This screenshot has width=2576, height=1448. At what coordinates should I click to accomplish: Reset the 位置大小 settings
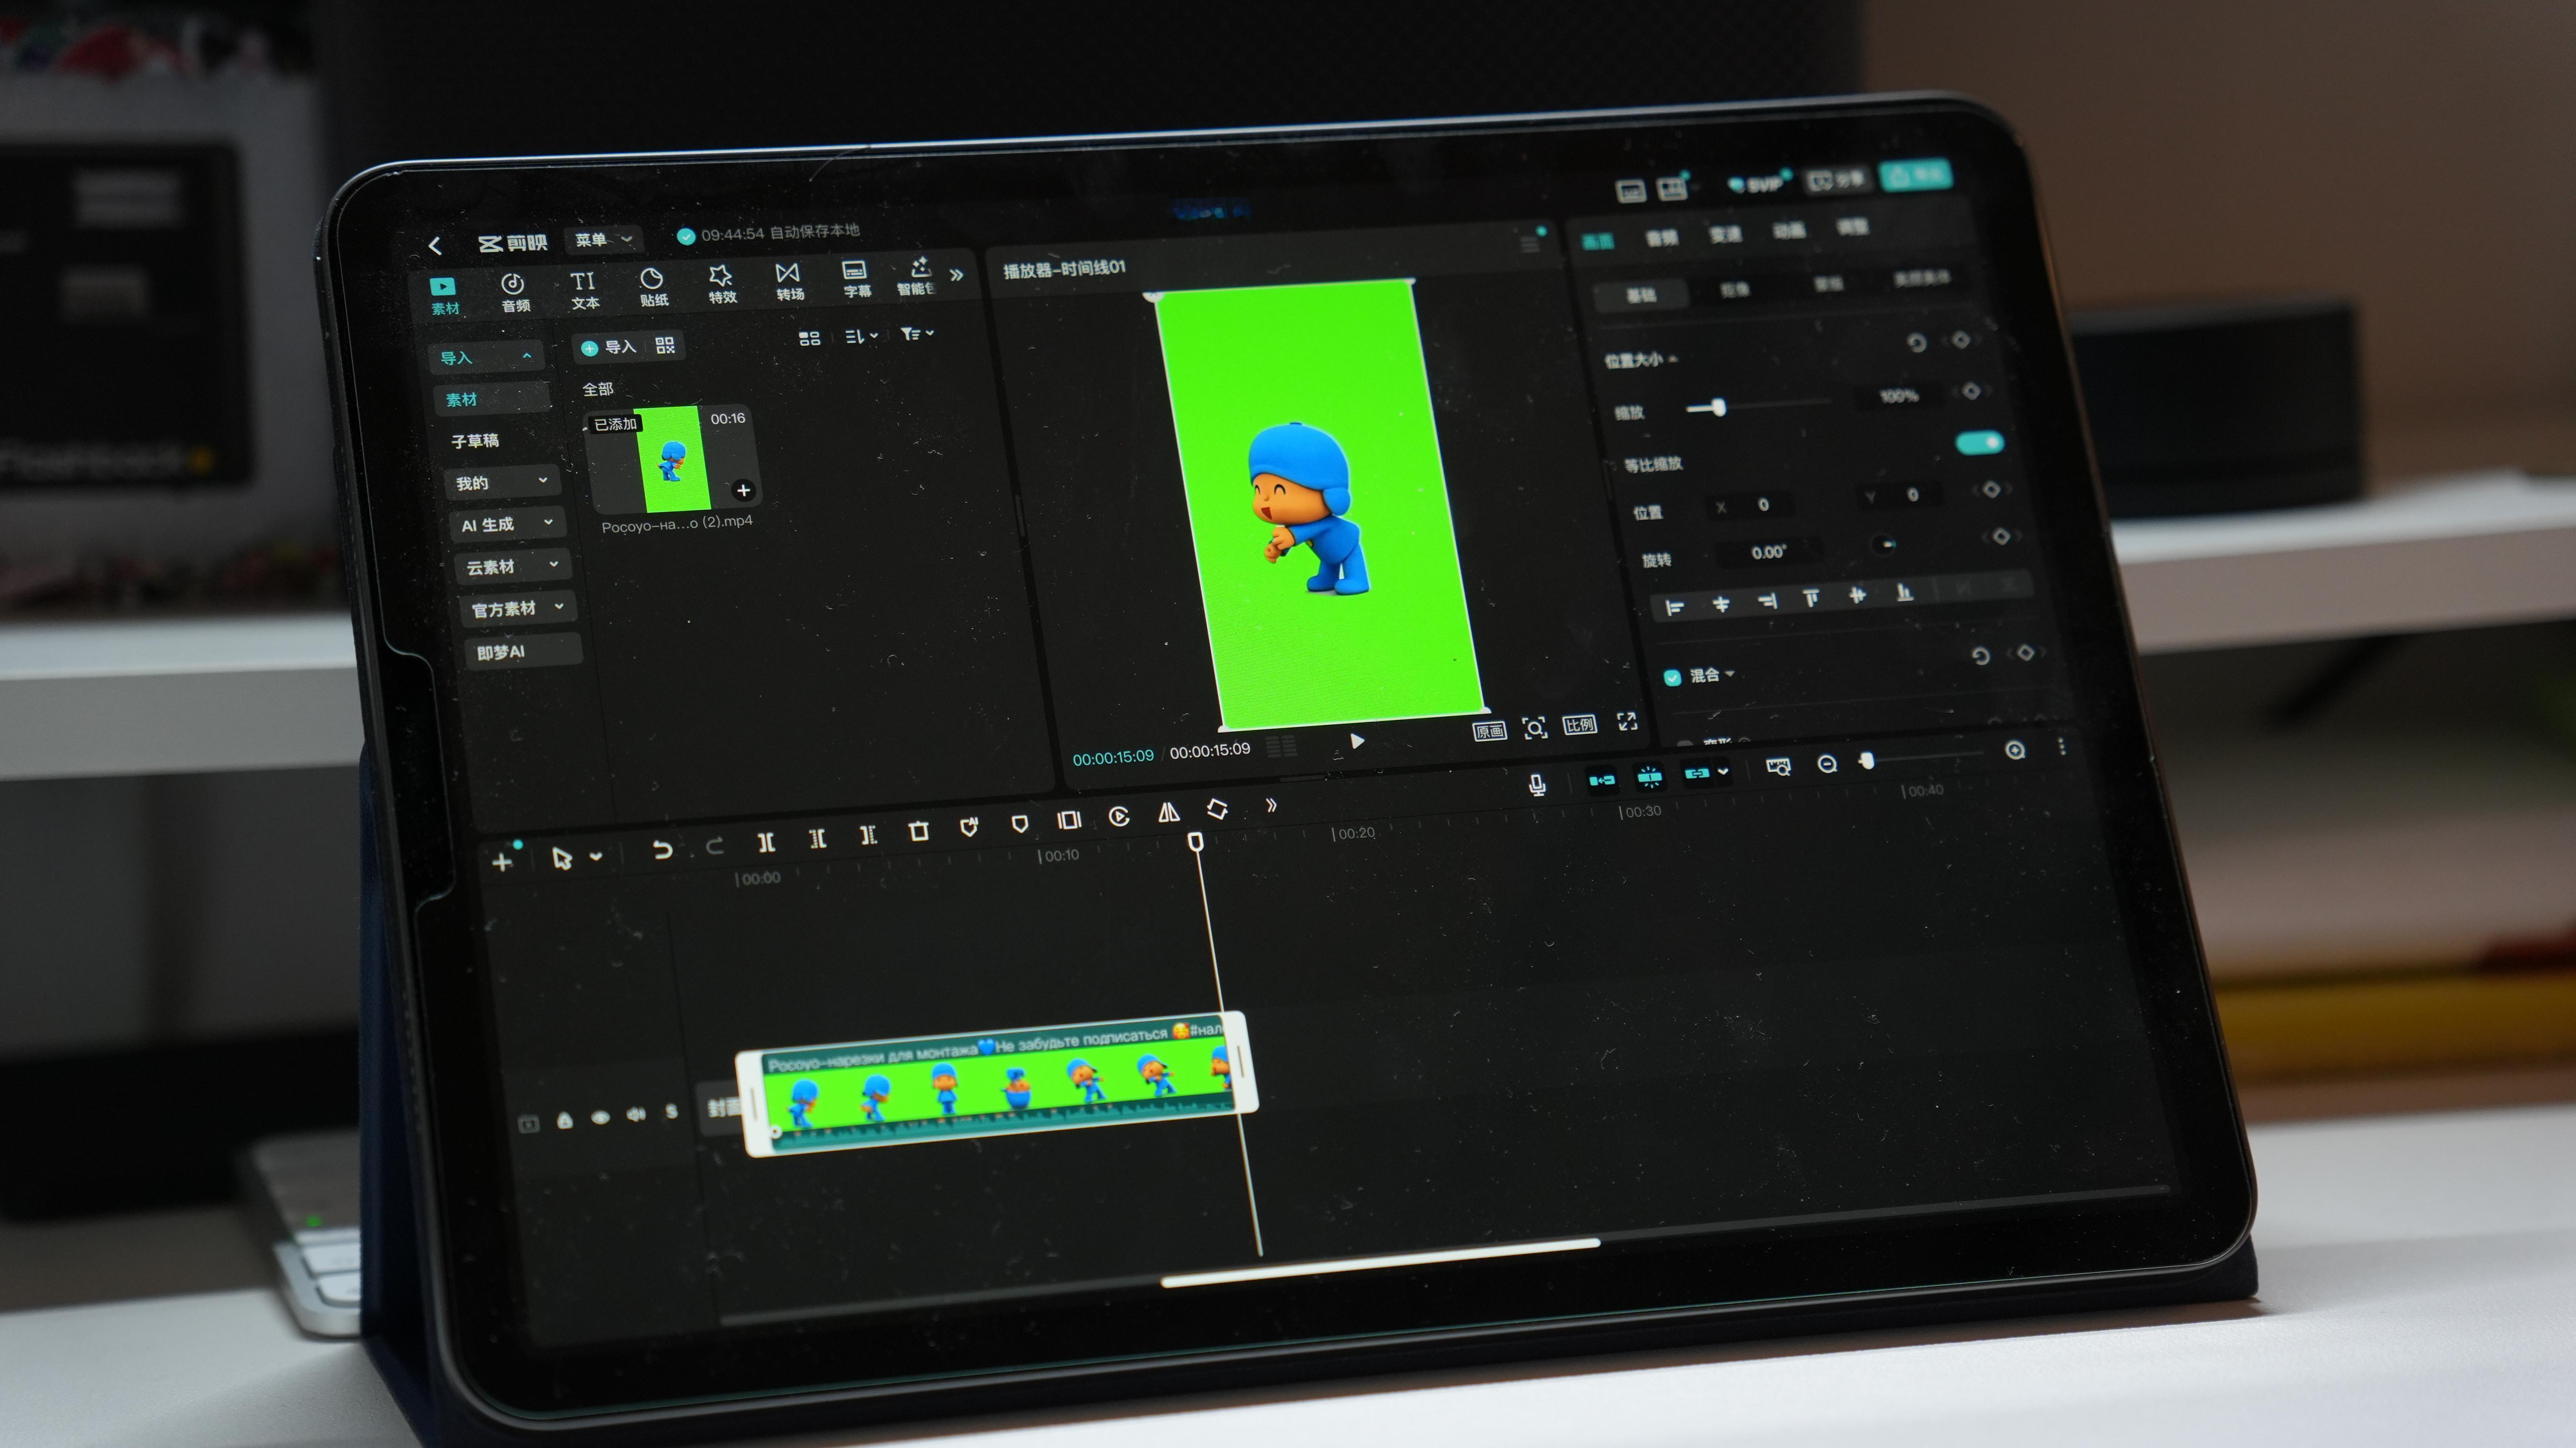pyautogui.click(x=1916, y=343)
